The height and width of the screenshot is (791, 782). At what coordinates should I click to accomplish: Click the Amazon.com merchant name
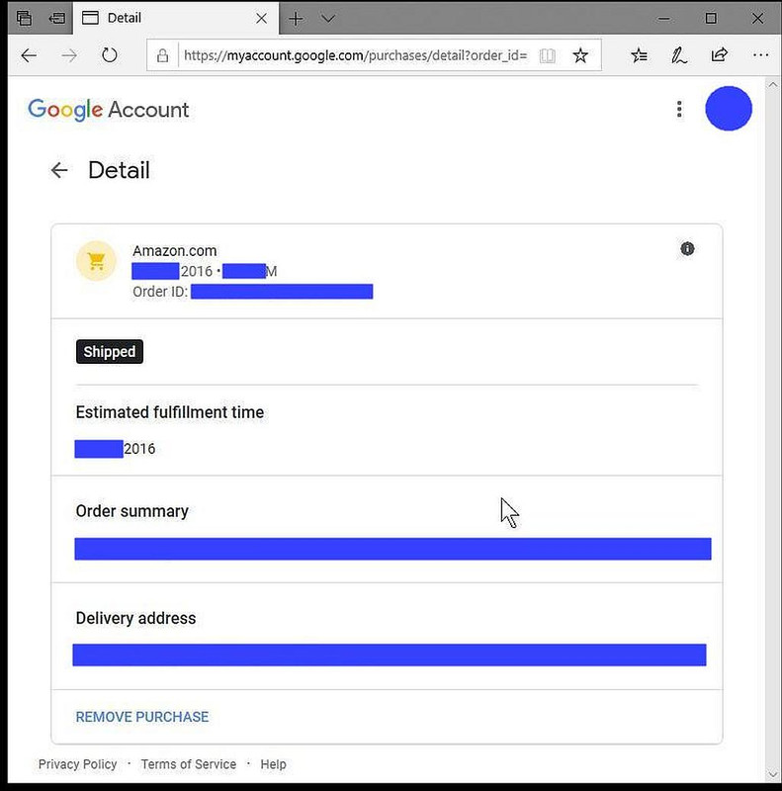[x=175, y=251]
